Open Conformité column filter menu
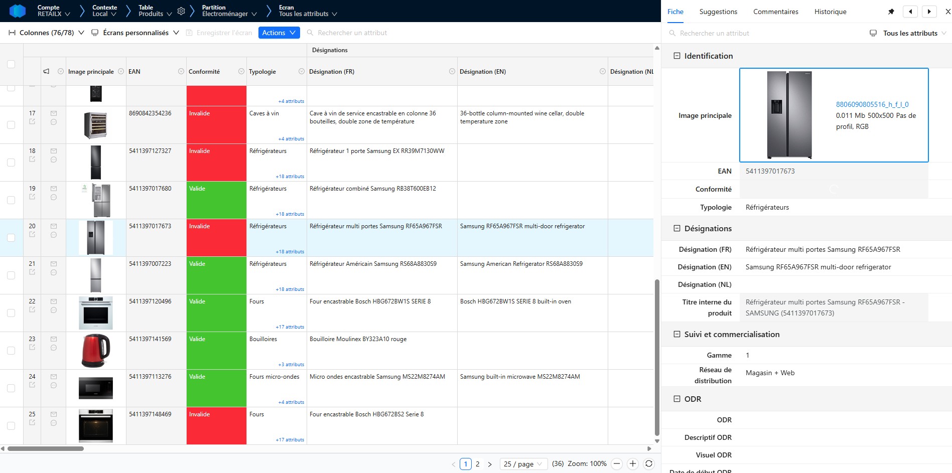Viewport: 952px width, 473px height. tap(241, 71)
